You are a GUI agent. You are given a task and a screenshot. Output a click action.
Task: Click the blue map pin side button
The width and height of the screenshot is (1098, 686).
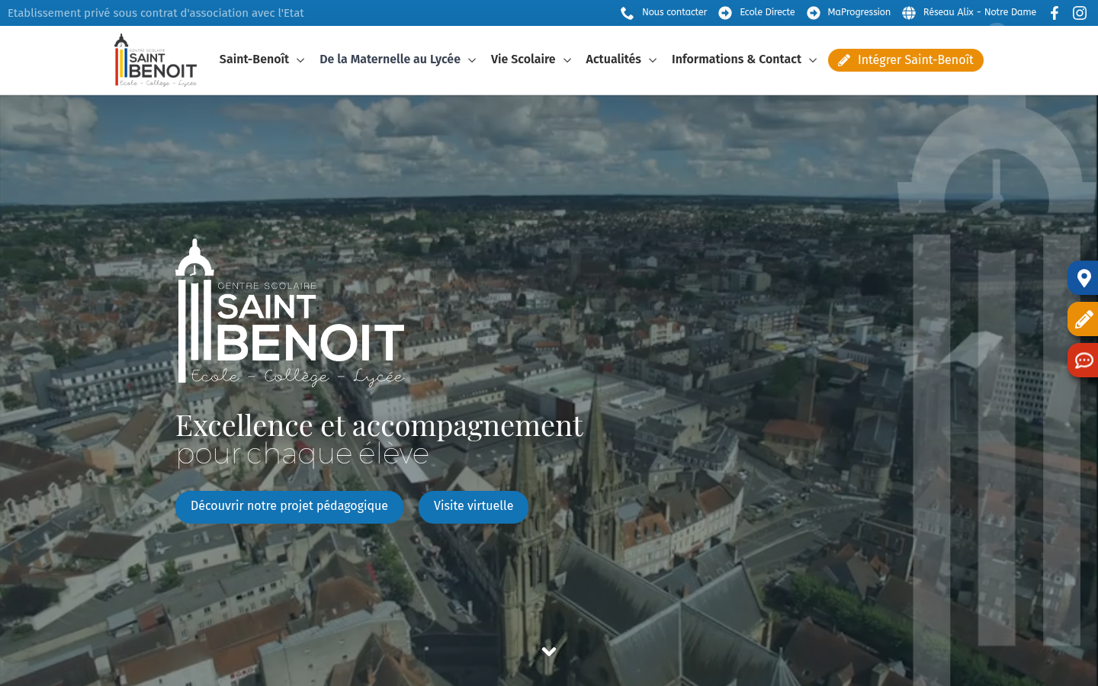pyautogui.click(x=1083, y=278)
